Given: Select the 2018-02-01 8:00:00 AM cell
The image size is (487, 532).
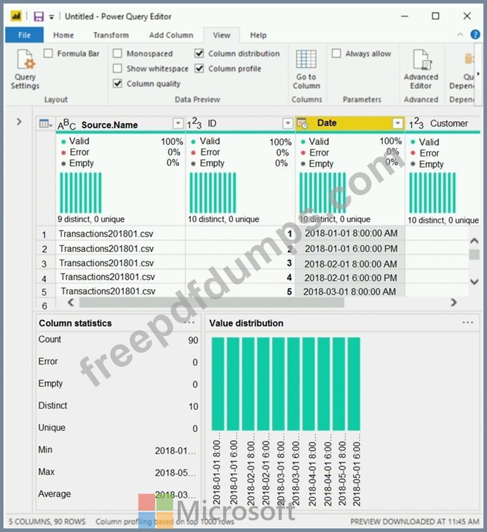Looking at the screenshot, I should pos(351,264).
